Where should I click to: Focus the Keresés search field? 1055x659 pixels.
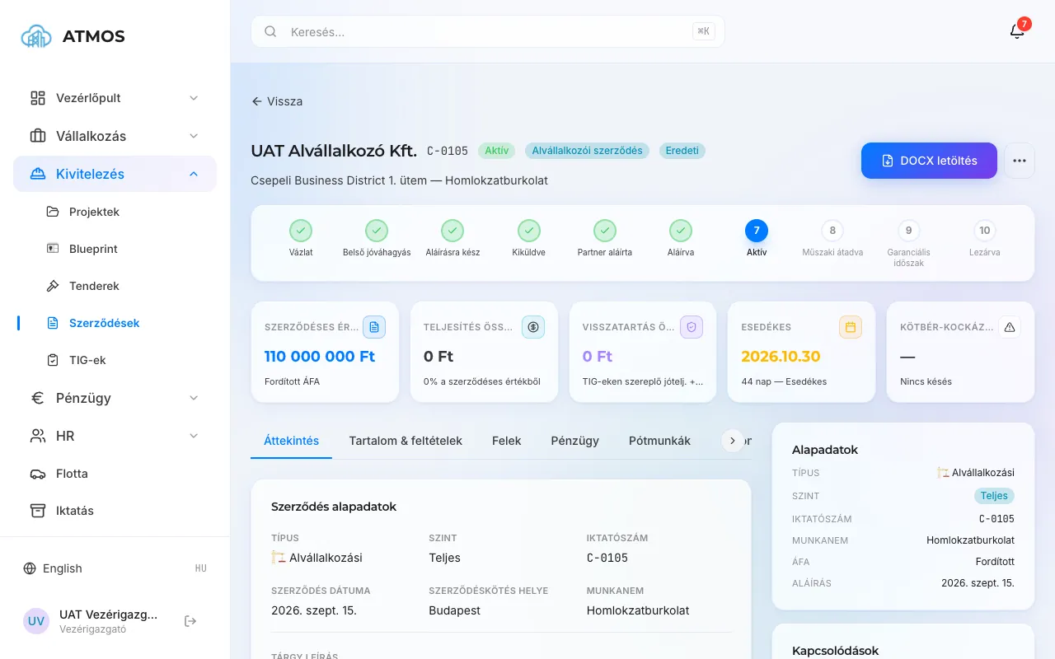(488, 32)
